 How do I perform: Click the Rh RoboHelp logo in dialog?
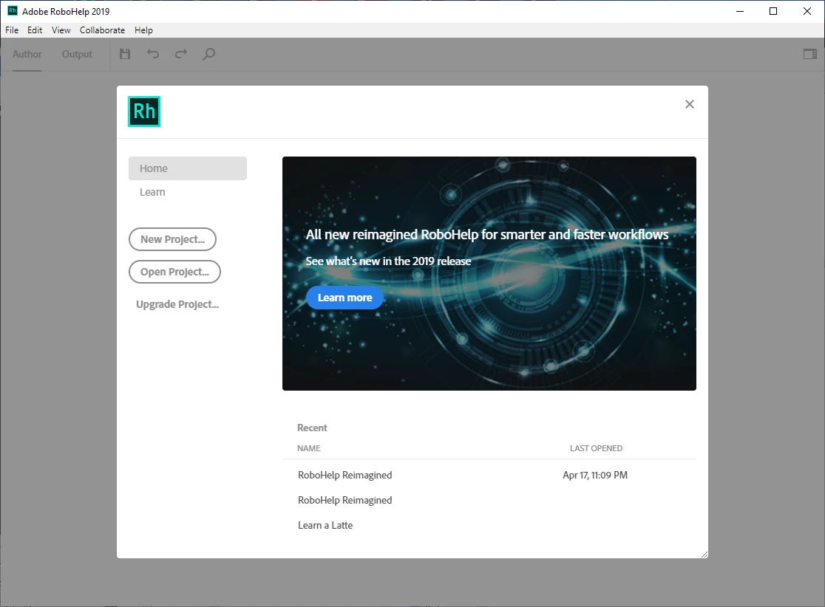coord(144,112)
